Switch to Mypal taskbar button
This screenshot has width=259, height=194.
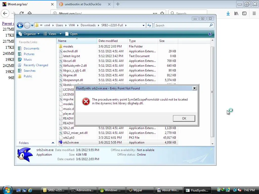point(140,190)
